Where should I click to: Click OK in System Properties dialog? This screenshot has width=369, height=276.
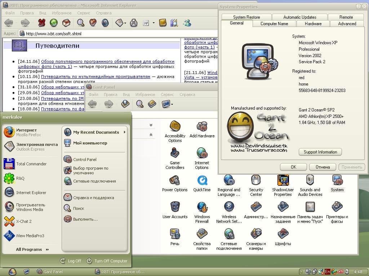coord(293,167)
